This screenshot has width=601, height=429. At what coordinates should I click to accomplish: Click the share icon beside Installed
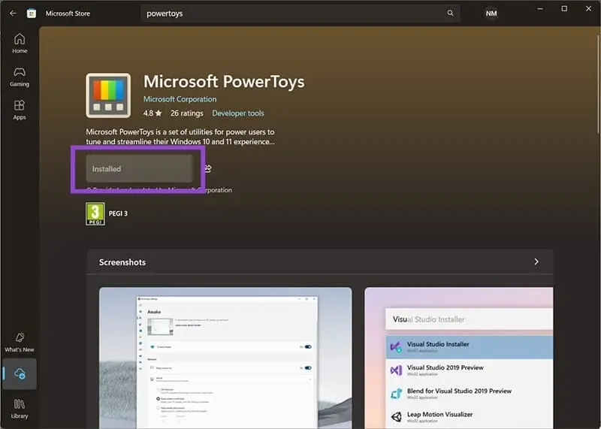tap(207, 169)
